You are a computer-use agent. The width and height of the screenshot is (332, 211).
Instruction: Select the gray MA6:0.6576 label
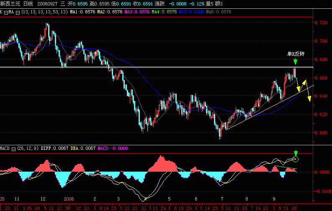click(x=219, y=12)
